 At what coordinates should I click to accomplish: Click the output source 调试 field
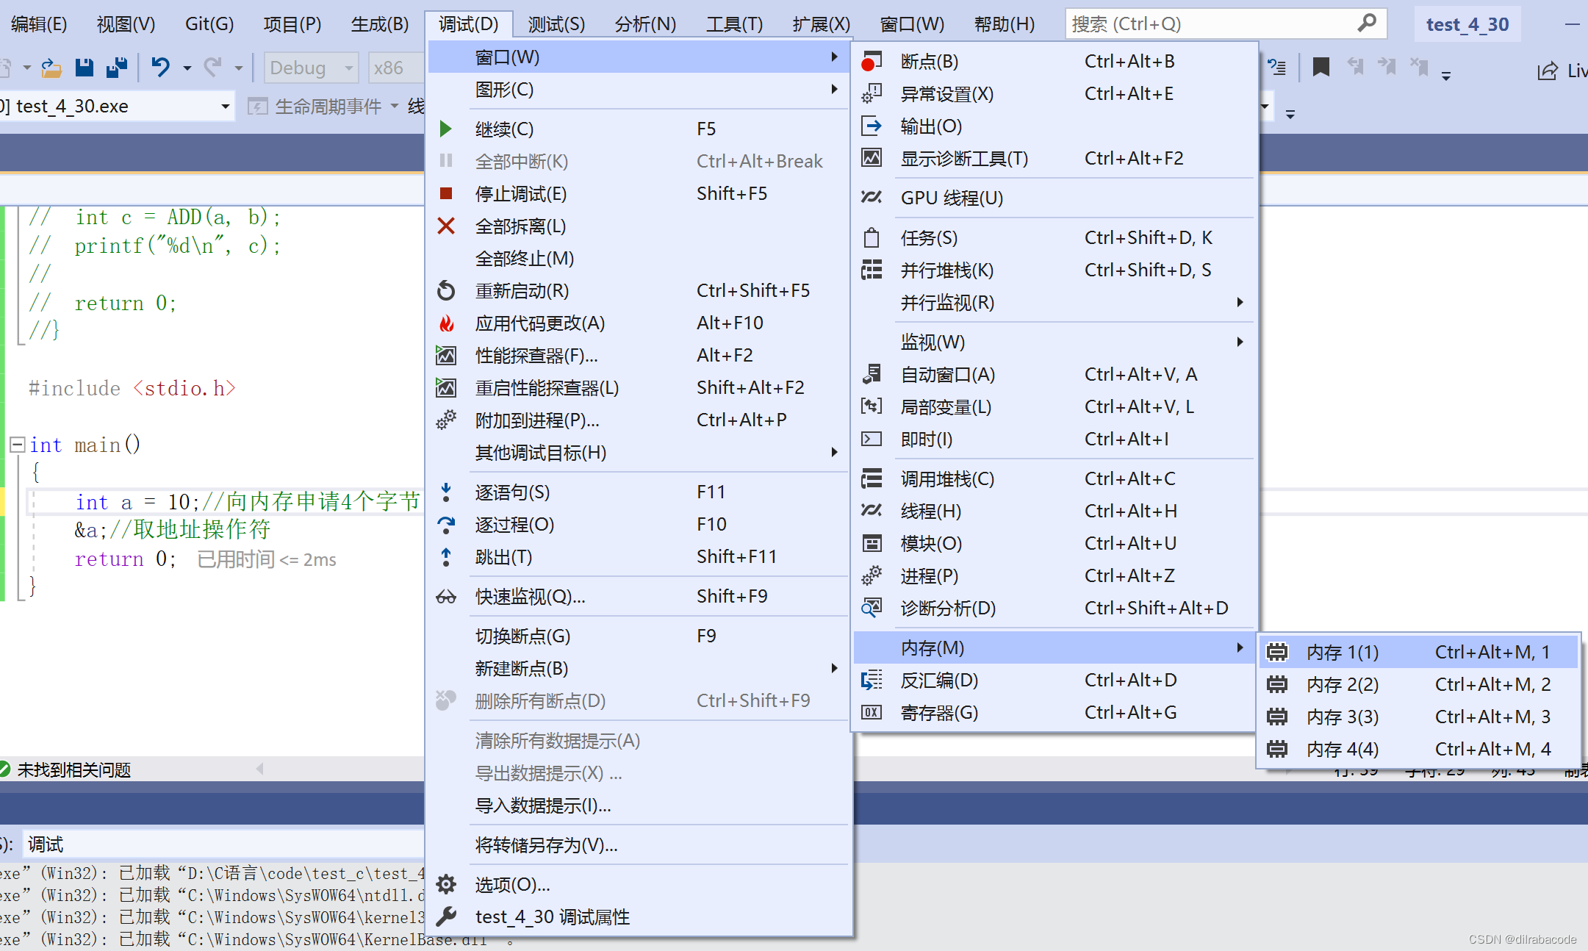224,844
